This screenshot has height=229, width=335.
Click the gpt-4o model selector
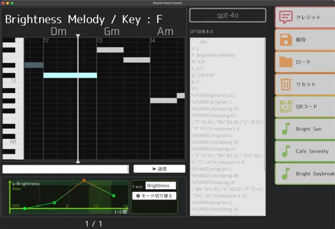click(x=228, y=15)
